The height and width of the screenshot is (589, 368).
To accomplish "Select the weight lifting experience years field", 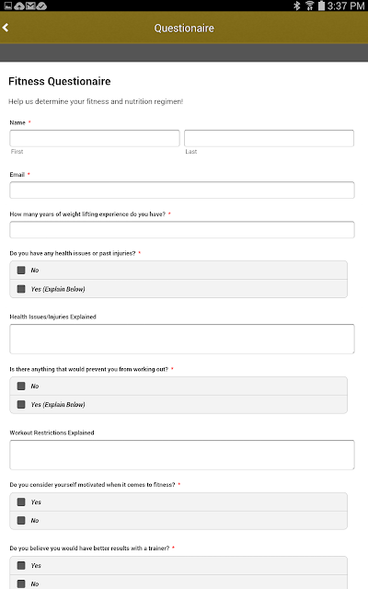I will point(182,229).
